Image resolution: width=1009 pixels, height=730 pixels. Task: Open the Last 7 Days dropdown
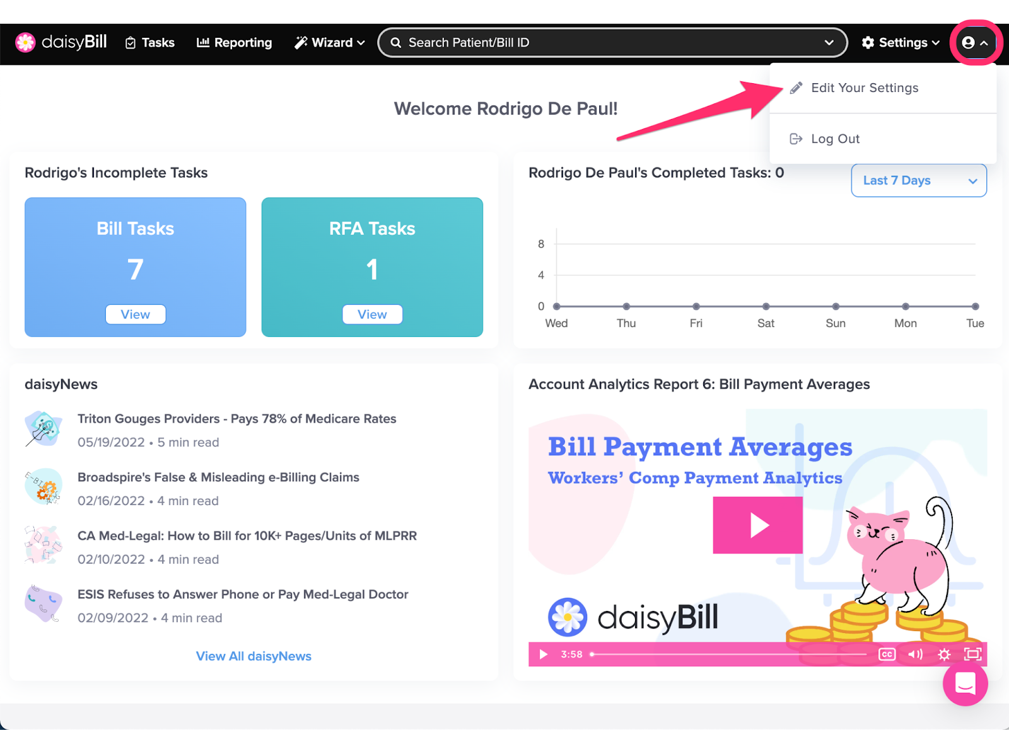918,180
